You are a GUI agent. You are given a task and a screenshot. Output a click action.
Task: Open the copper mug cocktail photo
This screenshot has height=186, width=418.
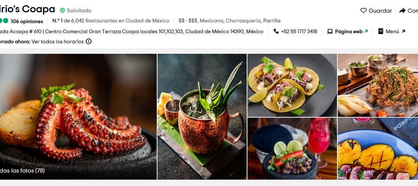[x=202, y=117]
